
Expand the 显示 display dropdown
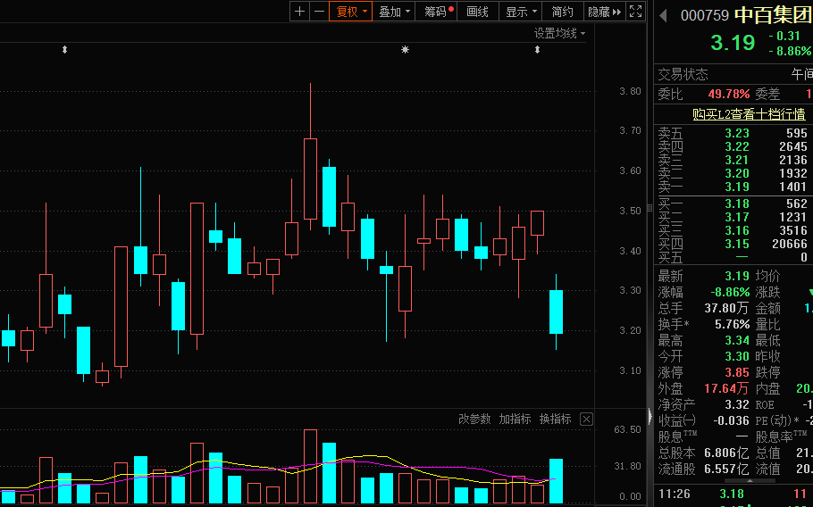point(521,12)
